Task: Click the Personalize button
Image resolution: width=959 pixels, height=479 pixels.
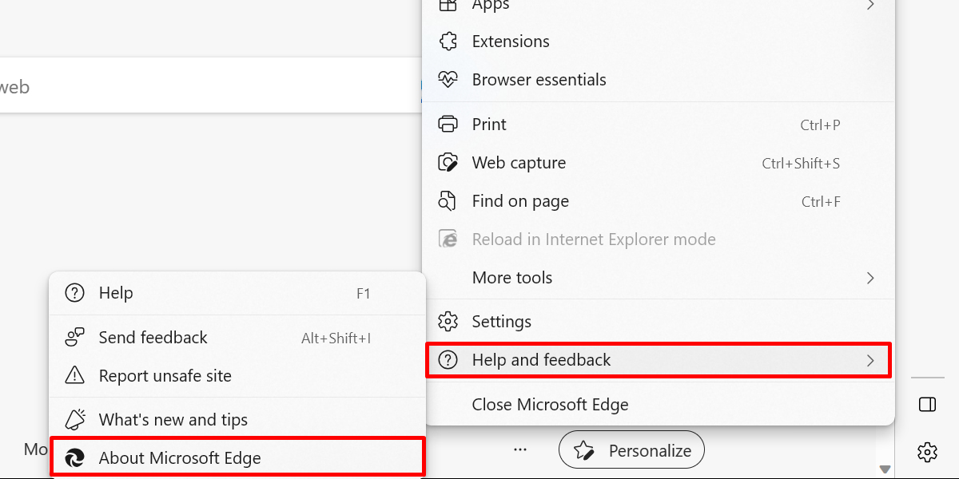Action: pyautogui.click(x=631, y=449)
